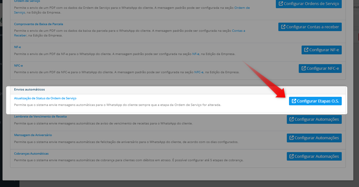Image resolution: width=359 pixels, height=187 pixels.
Task: Open Configurar Automações for Lembrete de Vencimento
Action: click(x=314, y=119)
